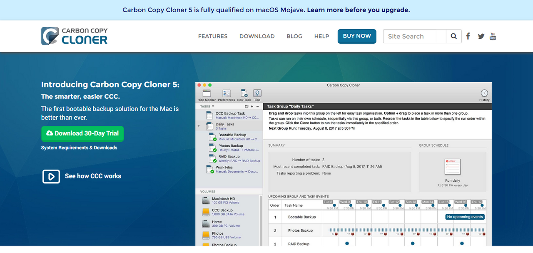533x253 pixels.
Task: Click the BUY NOW button
Action: click(x=357, y=36)
